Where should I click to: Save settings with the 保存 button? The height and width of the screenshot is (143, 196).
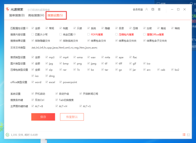(43, 117)
